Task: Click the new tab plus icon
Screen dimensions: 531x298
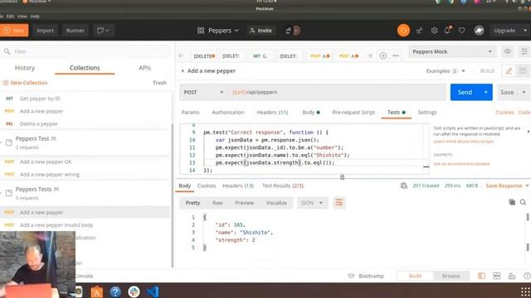Action: coord(383,55)
